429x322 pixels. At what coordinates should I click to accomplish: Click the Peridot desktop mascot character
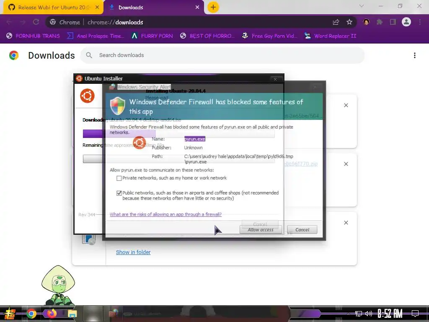(x=58, y=285)
